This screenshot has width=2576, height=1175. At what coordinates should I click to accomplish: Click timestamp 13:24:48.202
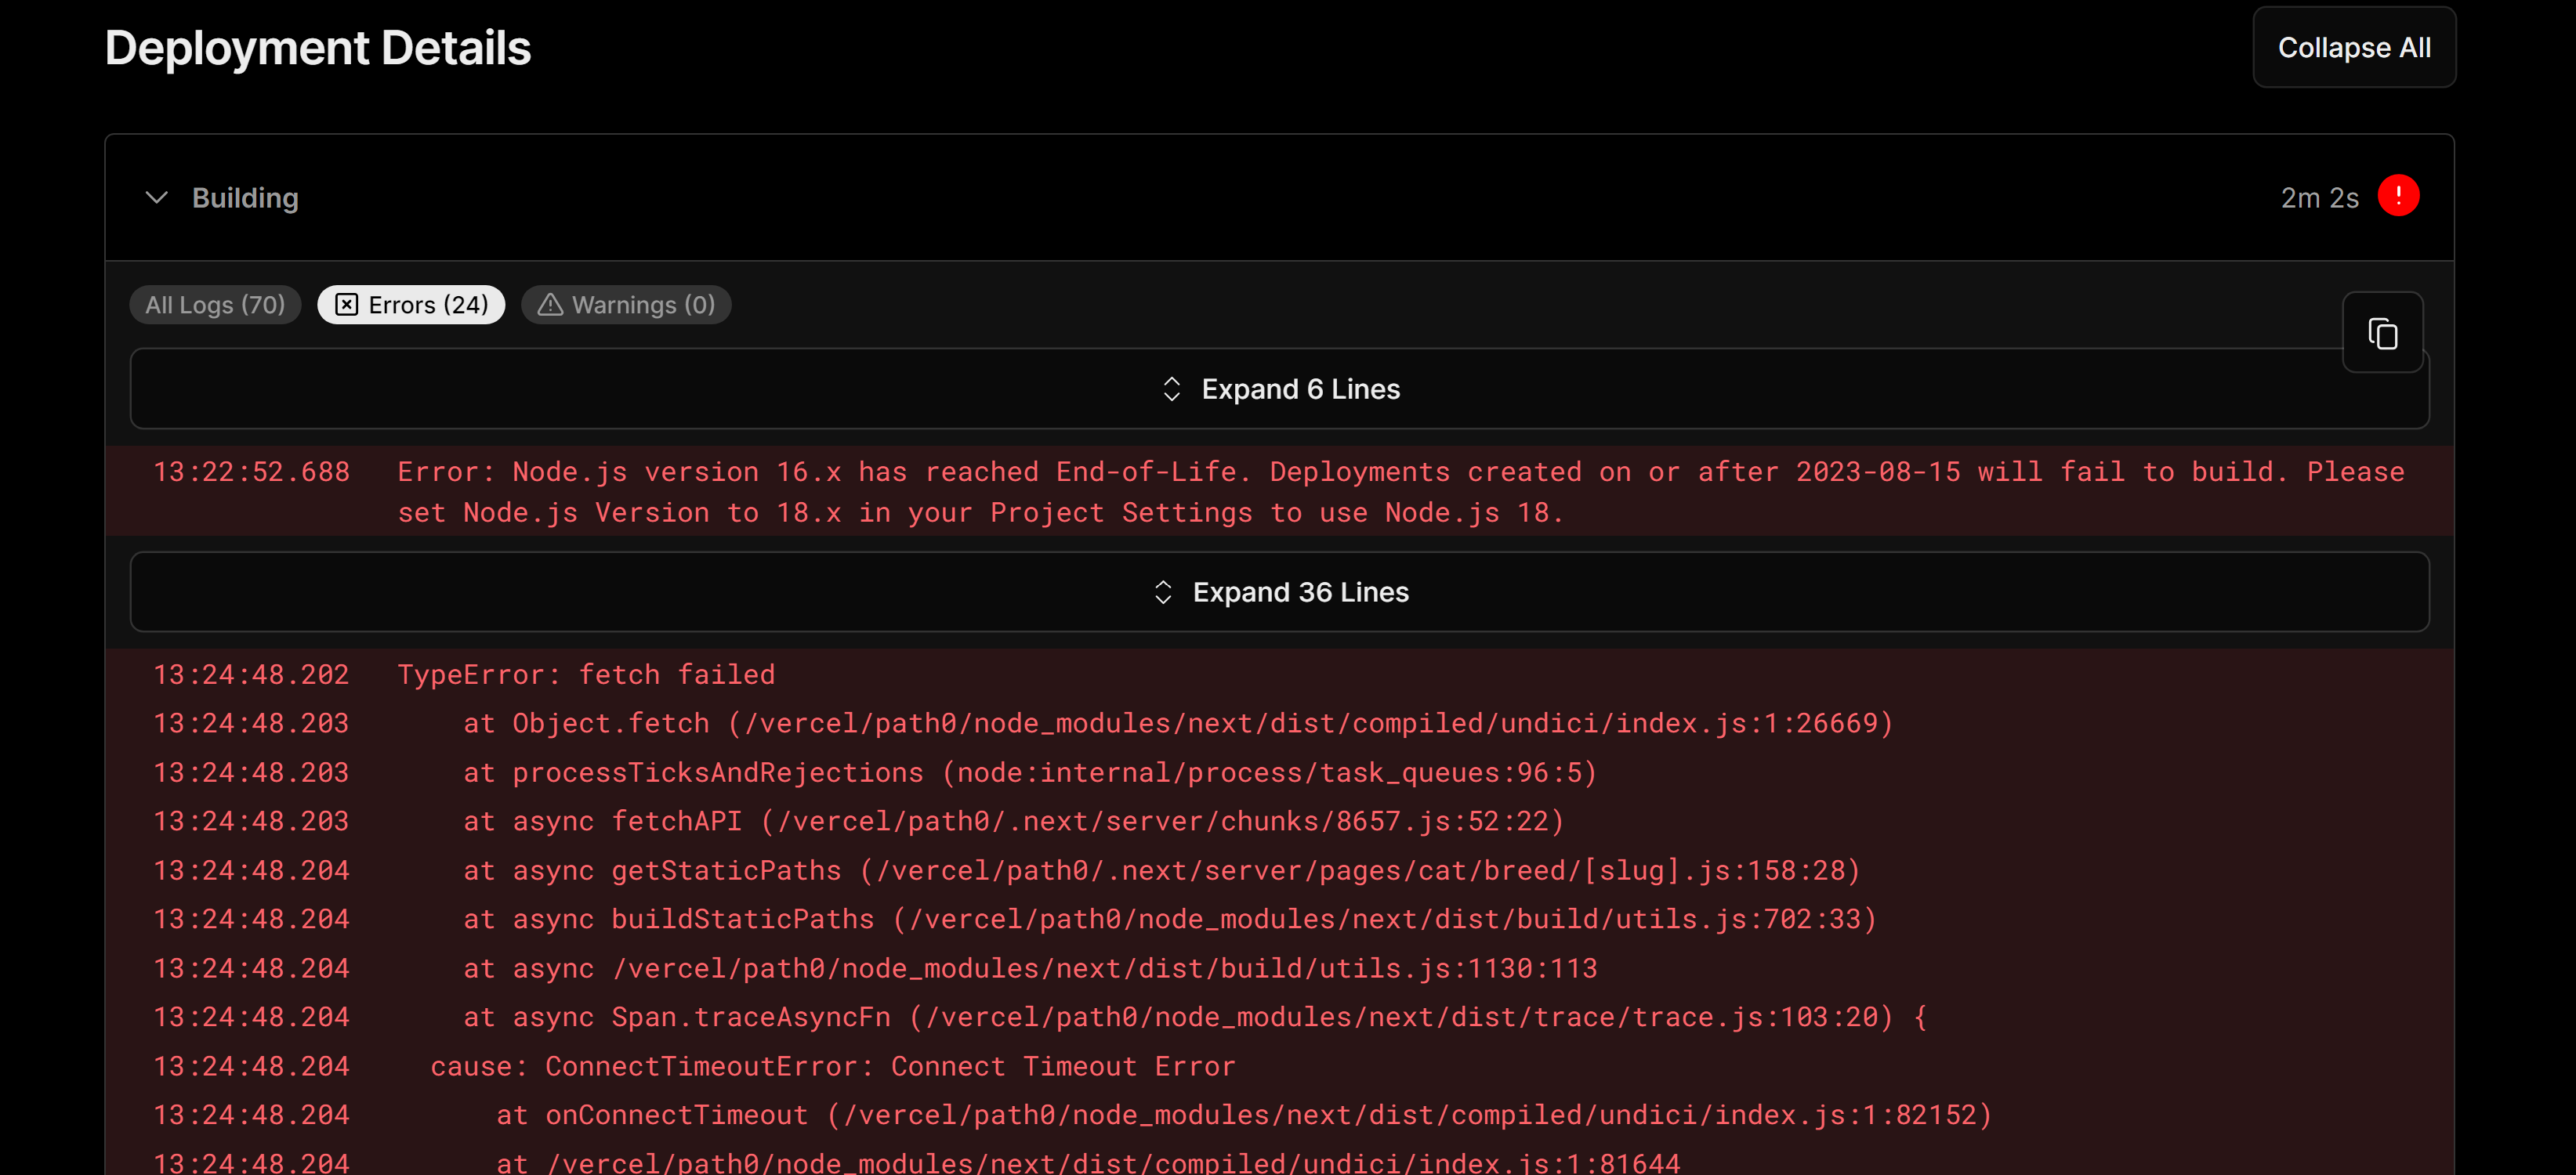click(x=252, y=675)
